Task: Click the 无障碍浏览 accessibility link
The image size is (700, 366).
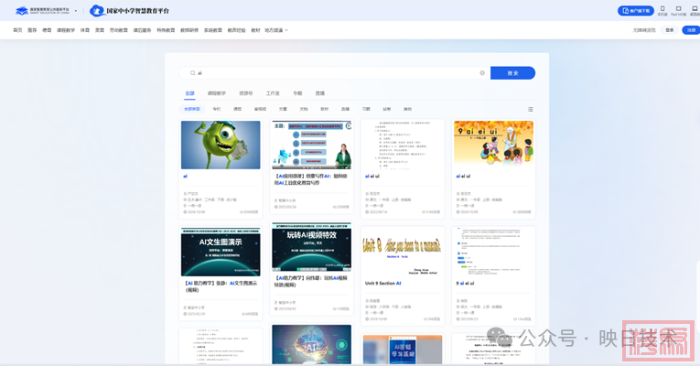Action: tap(644, 30)
